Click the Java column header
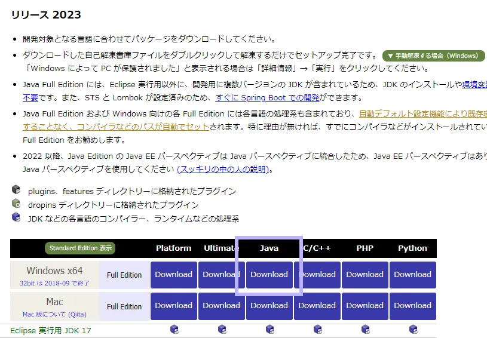487x338 pixels. pos(269,248)
